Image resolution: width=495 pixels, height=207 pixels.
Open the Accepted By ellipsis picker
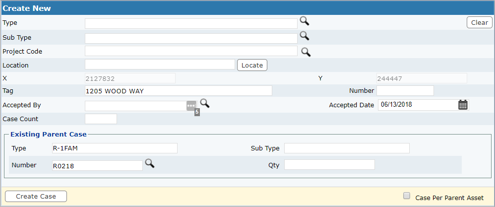[191, 106]
